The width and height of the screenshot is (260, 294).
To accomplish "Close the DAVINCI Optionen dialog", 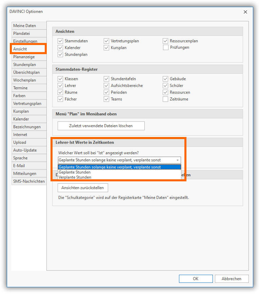I will click(x=245, y=12).
